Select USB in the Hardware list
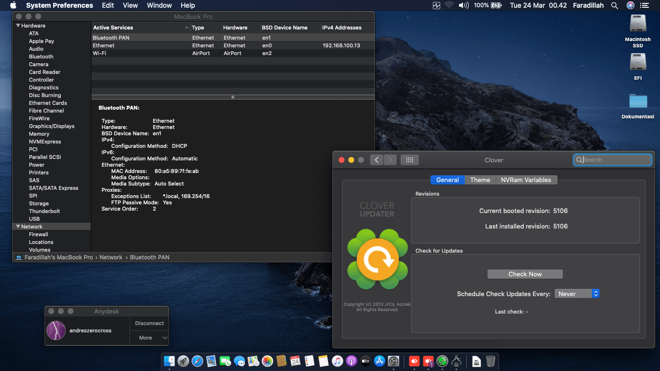 [x=34, y=219]
